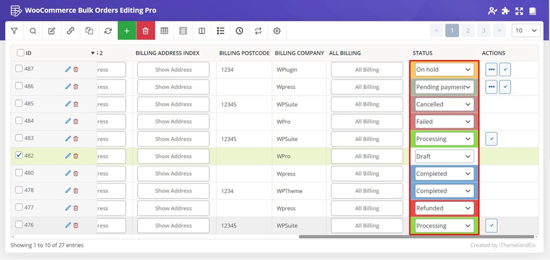This screenshot has height=260, width=550.
Task: Open the history clock icon
Action: 239,31
